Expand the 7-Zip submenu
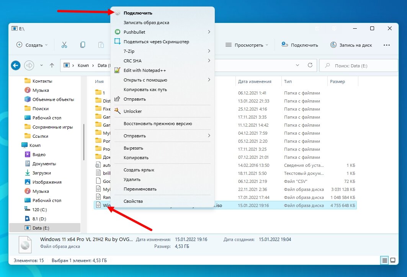The image size is (407, 277). point(209,51)
